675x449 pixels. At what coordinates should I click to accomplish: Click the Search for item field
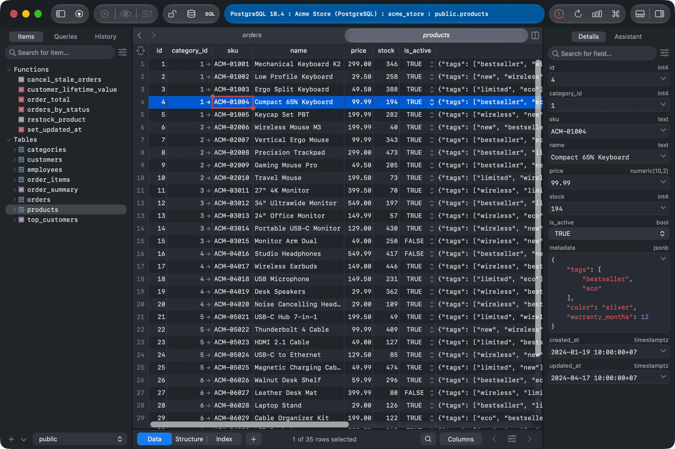tap(60, 53)
